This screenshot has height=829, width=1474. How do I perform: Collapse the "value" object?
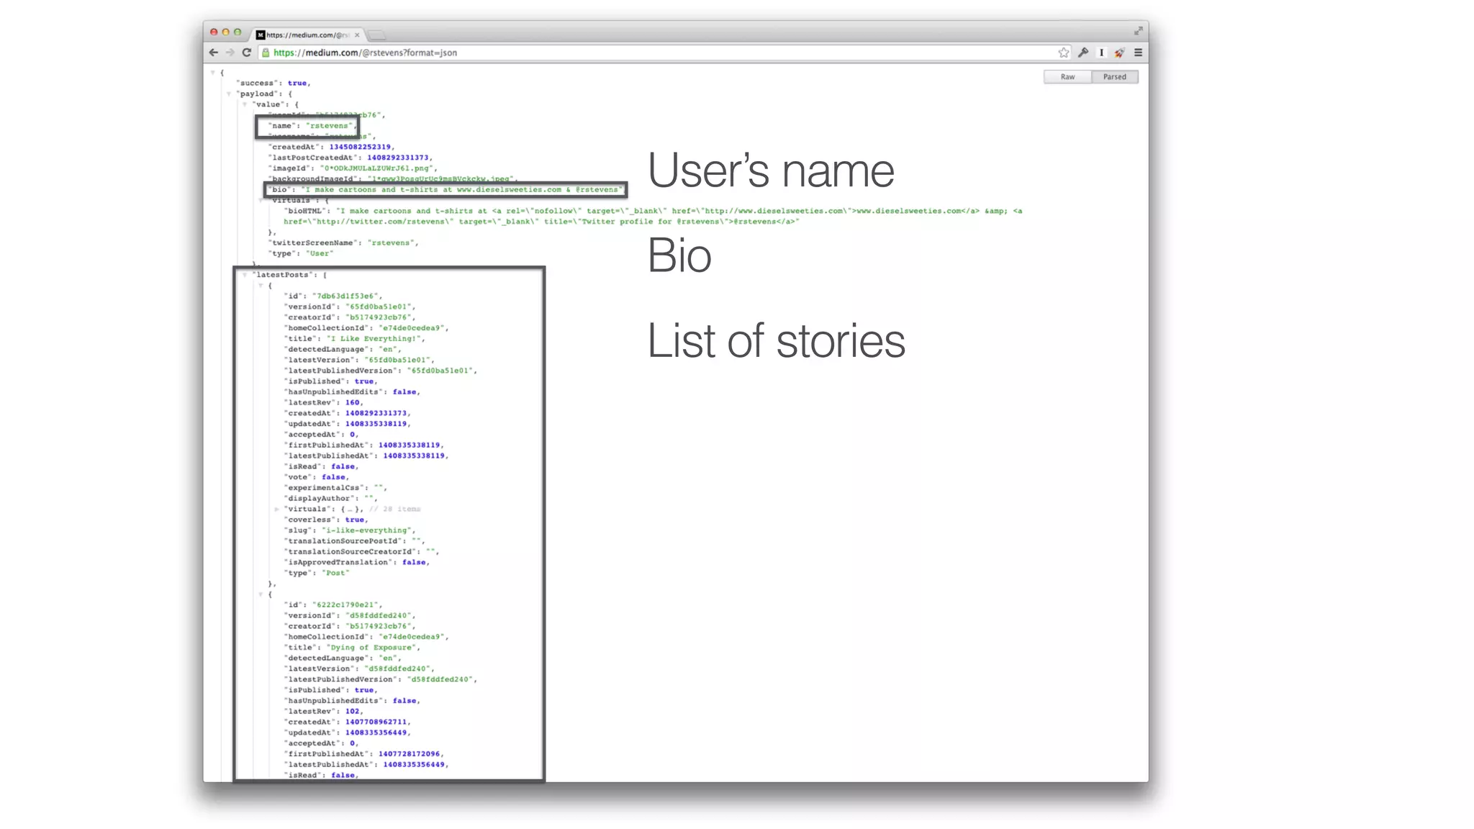coord(245,104)
